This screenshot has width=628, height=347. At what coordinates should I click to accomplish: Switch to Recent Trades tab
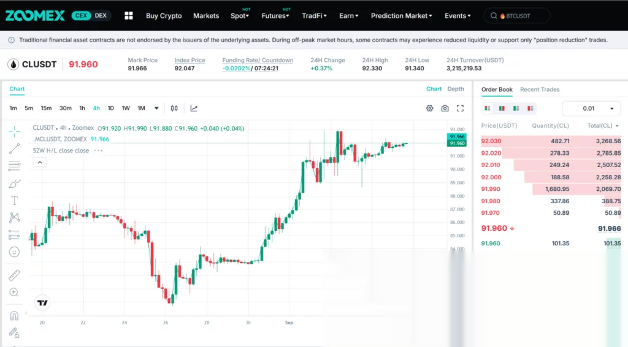pyautogui.click(x=540, y=89)
